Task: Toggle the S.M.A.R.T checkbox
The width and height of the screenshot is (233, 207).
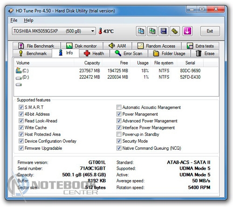Action: coord(21,107)
